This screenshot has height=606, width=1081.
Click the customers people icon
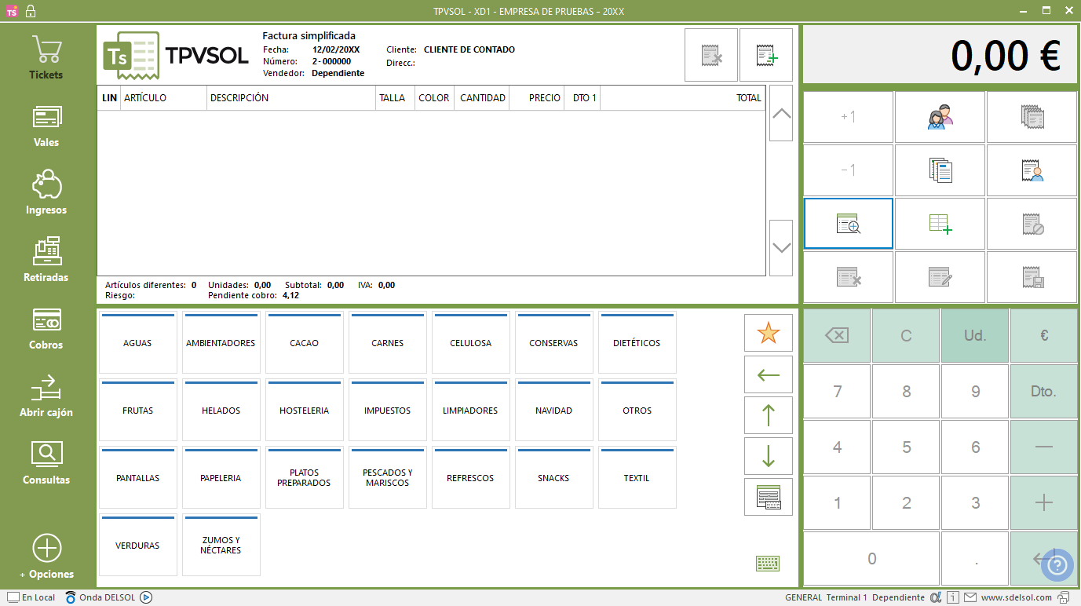click(940, 117)
